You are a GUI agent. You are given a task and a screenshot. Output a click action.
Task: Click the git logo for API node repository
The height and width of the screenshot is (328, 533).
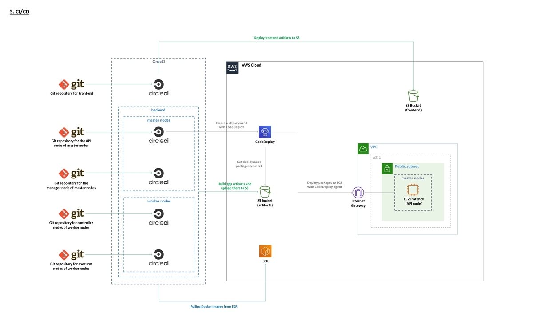pyautogui.click(x=72, y=132)
